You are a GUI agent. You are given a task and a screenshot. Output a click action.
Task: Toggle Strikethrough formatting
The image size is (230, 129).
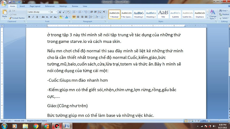point(43,17)
